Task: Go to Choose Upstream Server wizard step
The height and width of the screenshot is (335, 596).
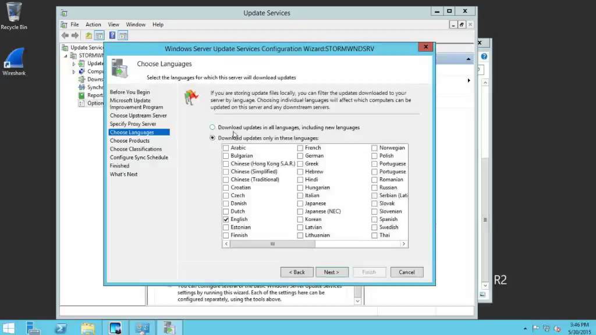Action: point(138,116)
